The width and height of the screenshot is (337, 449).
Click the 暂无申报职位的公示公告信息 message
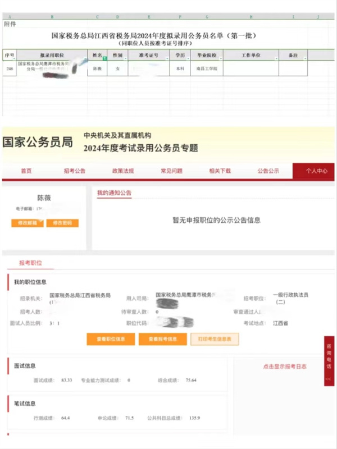216,220
